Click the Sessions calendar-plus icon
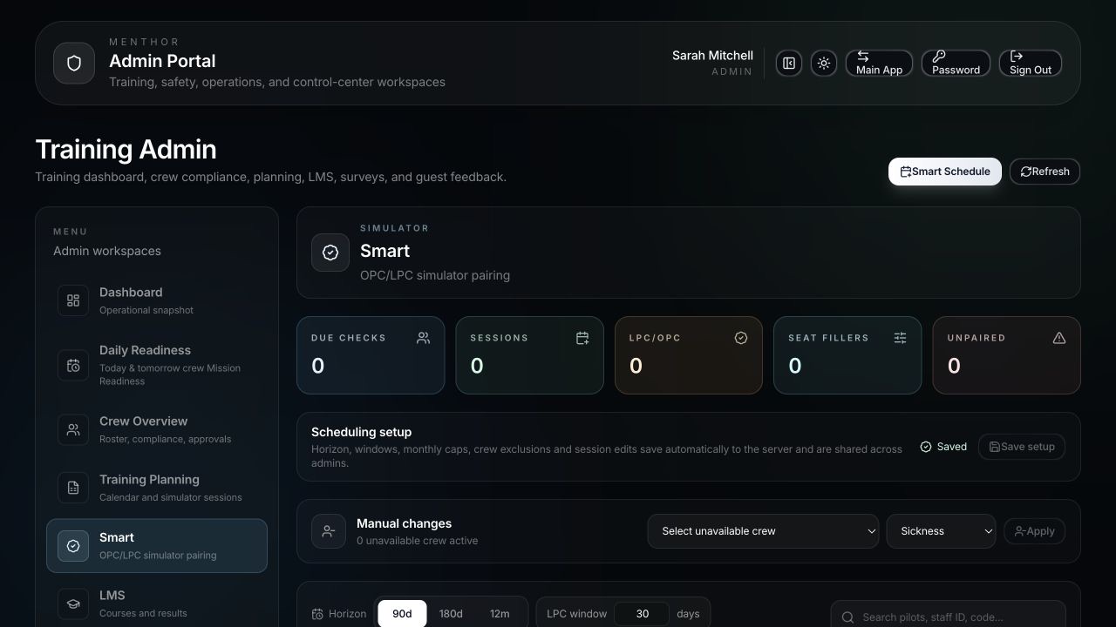Screen dimensions: 1116x627 (582, 338)
